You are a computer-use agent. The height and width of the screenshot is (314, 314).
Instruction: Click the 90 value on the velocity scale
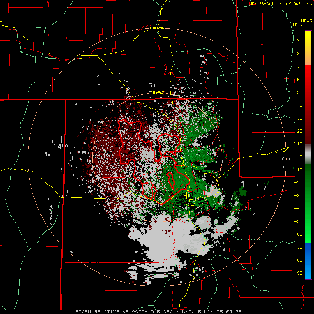pyautogui.click(x=300, y=41)
